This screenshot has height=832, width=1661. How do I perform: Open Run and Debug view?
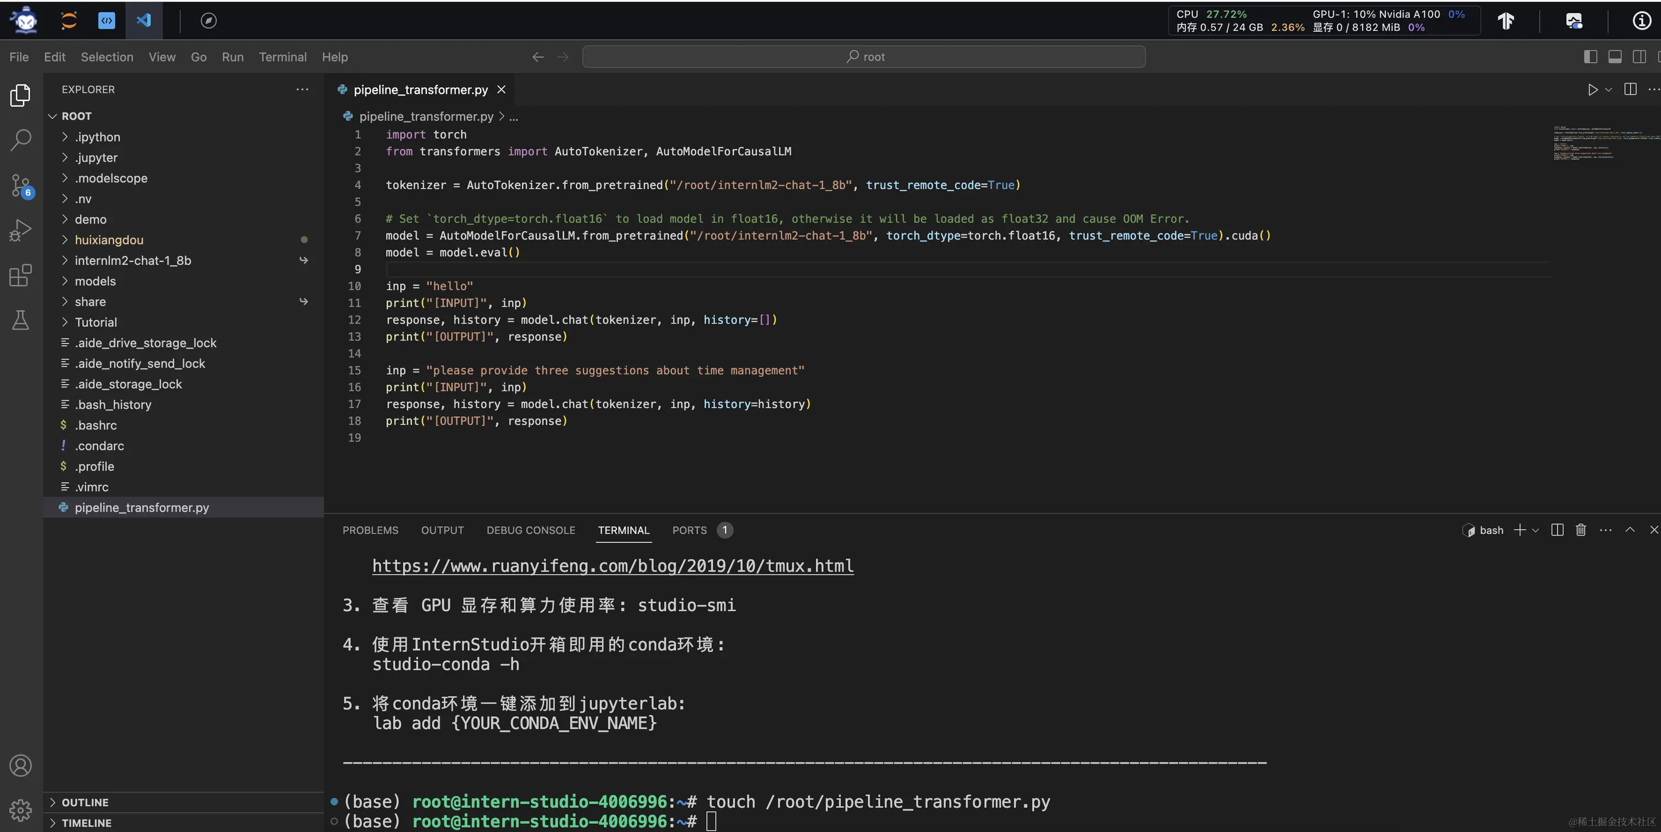click(21, 230)
